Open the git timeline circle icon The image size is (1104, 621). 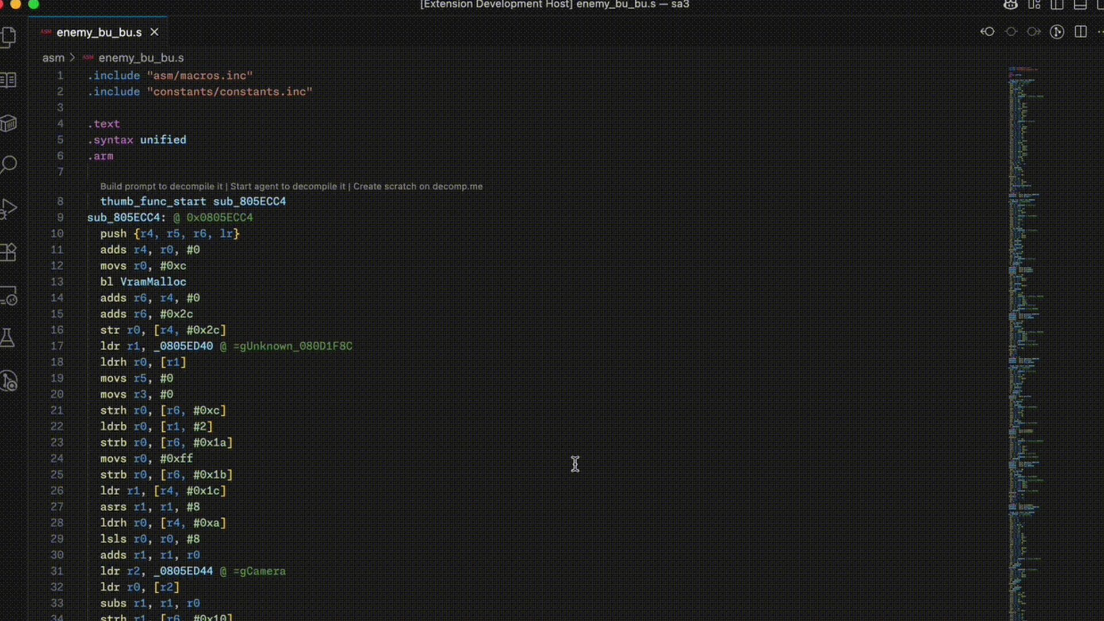(1057, 32)
